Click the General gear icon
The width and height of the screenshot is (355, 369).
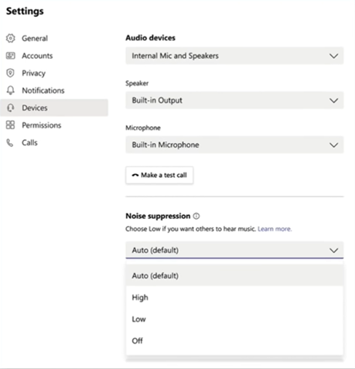pos(11,38)
